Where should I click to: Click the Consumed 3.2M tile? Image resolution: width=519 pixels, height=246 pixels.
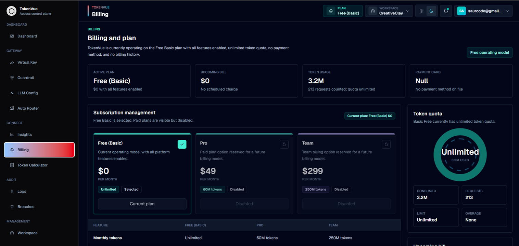pyautogui.click(x=436, y=195)
